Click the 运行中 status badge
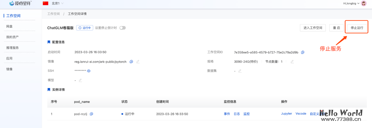Image resolution: width=372 pixels, height=128 pixels. pos(85,28)
